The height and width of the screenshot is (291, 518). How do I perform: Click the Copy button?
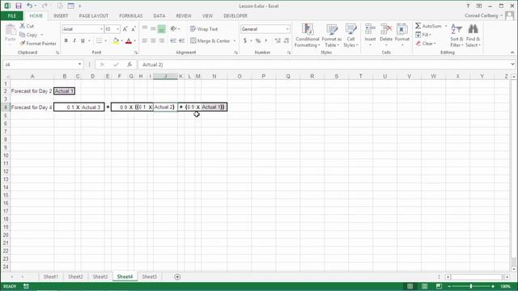29,35
